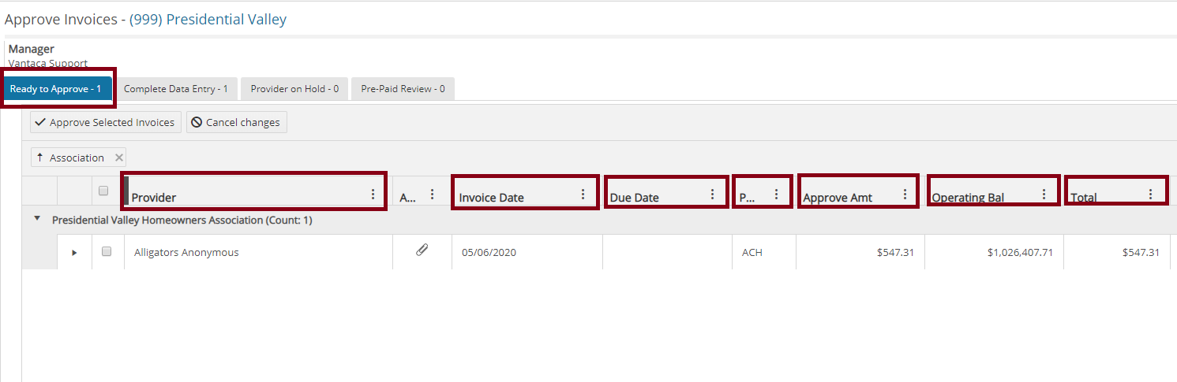The height and width of the screenshot is (382, 1177).
Task: Select the Alligators Anonymous invoice checkbox
Action: 107,251
